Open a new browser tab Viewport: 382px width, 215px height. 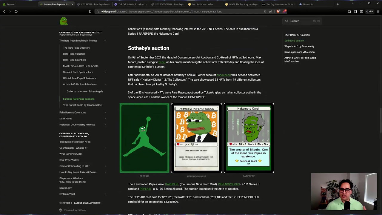click(x=338, y=4)
